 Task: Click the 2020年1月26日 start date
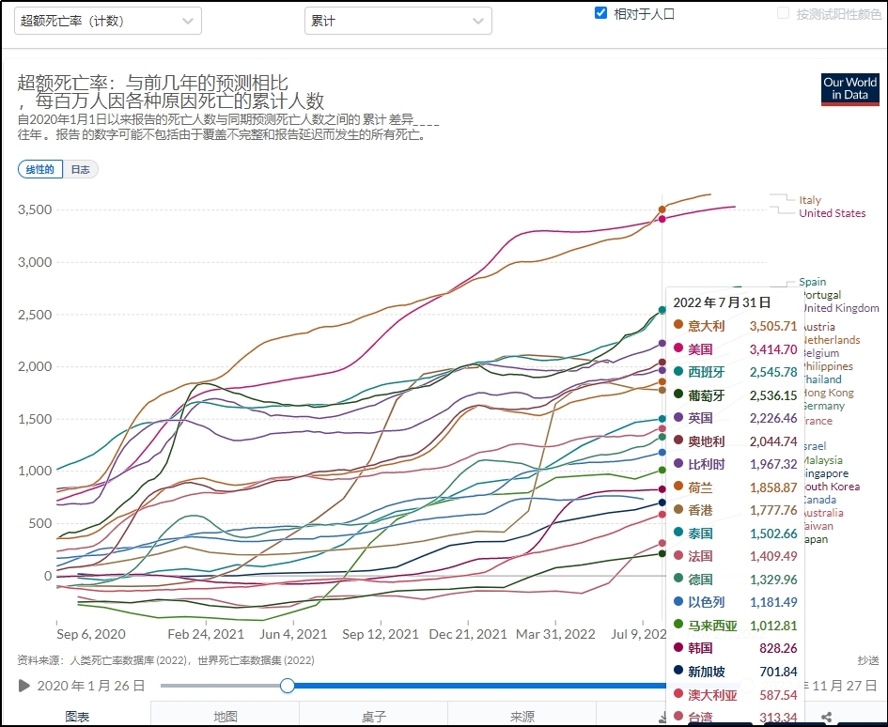pos(91,686)
